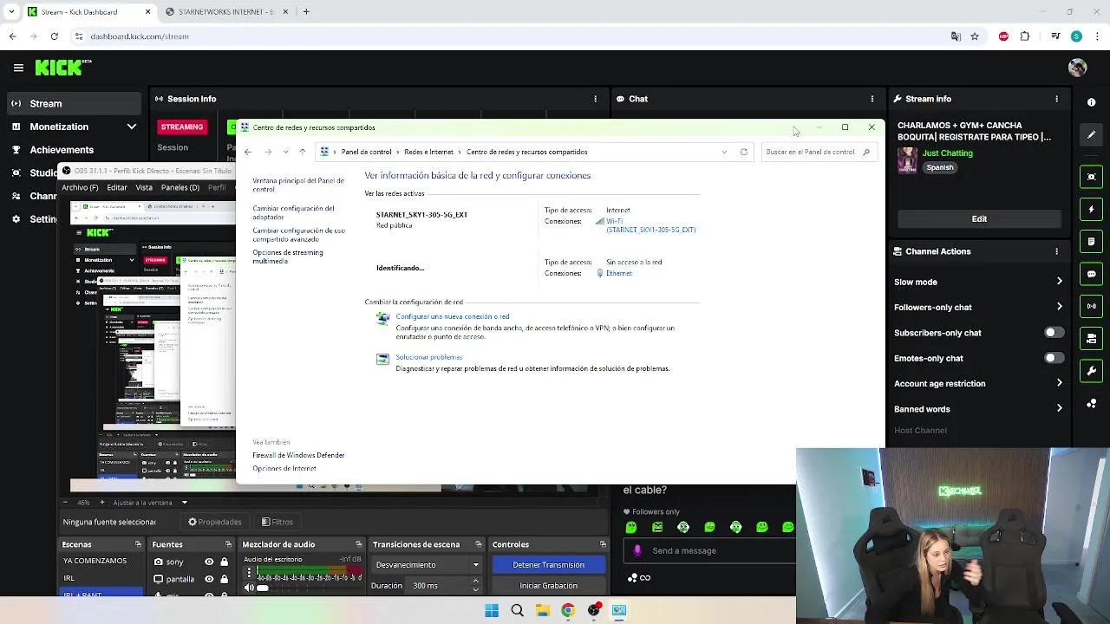Expand Slow mode options
This screenshot has width=1110, height=624.
click(1059, 282)
